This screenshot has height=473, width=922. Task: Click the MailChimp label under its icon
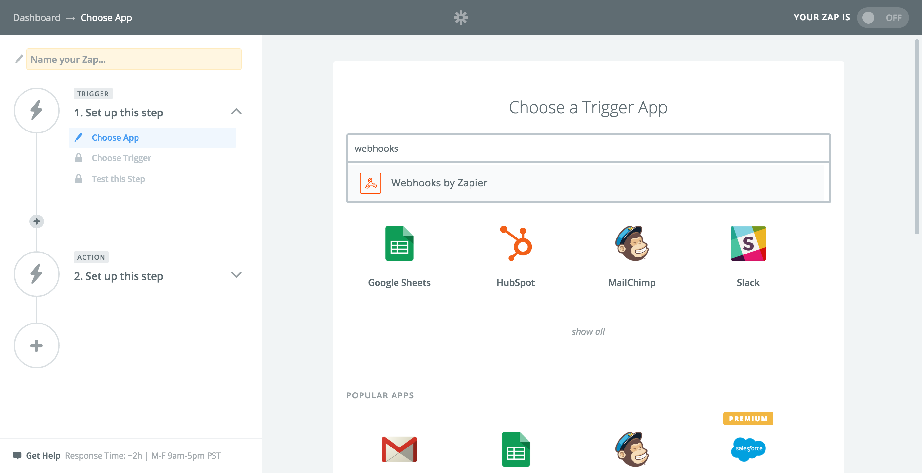coord(632,282)
